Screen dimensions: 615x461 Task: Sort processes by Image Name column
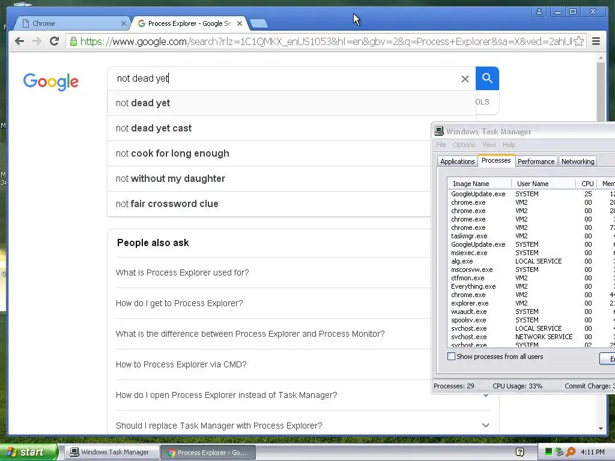(479, 184)
